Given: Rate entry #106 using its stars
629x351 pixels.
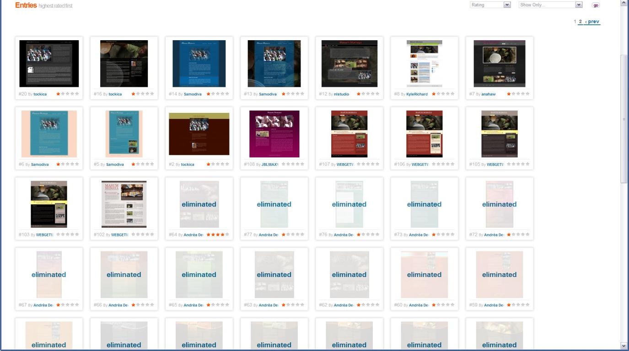Looking at the screenshot, I should point(443,164).
